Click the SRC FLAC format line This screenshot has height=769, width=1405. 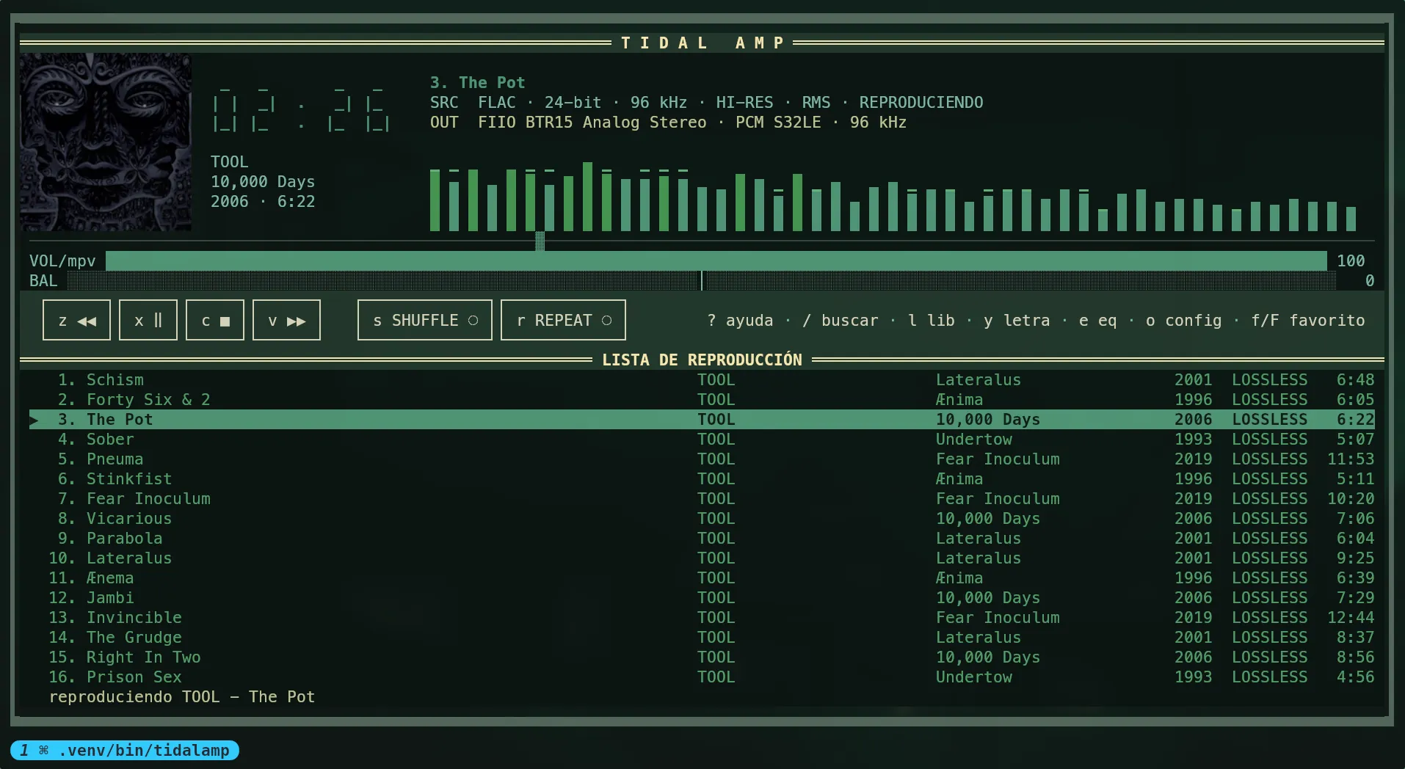coord(706,102)
